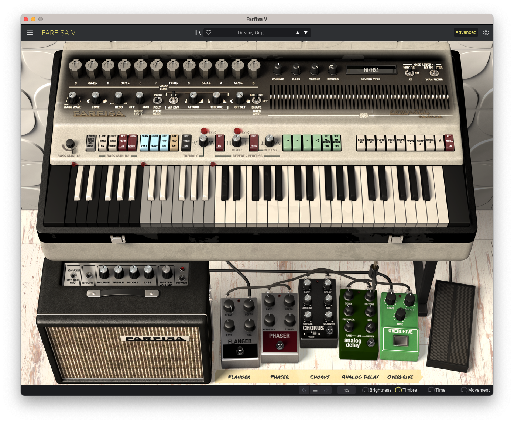
Task: Click the Repeat rate knob
Action: [x=237, y=140]
